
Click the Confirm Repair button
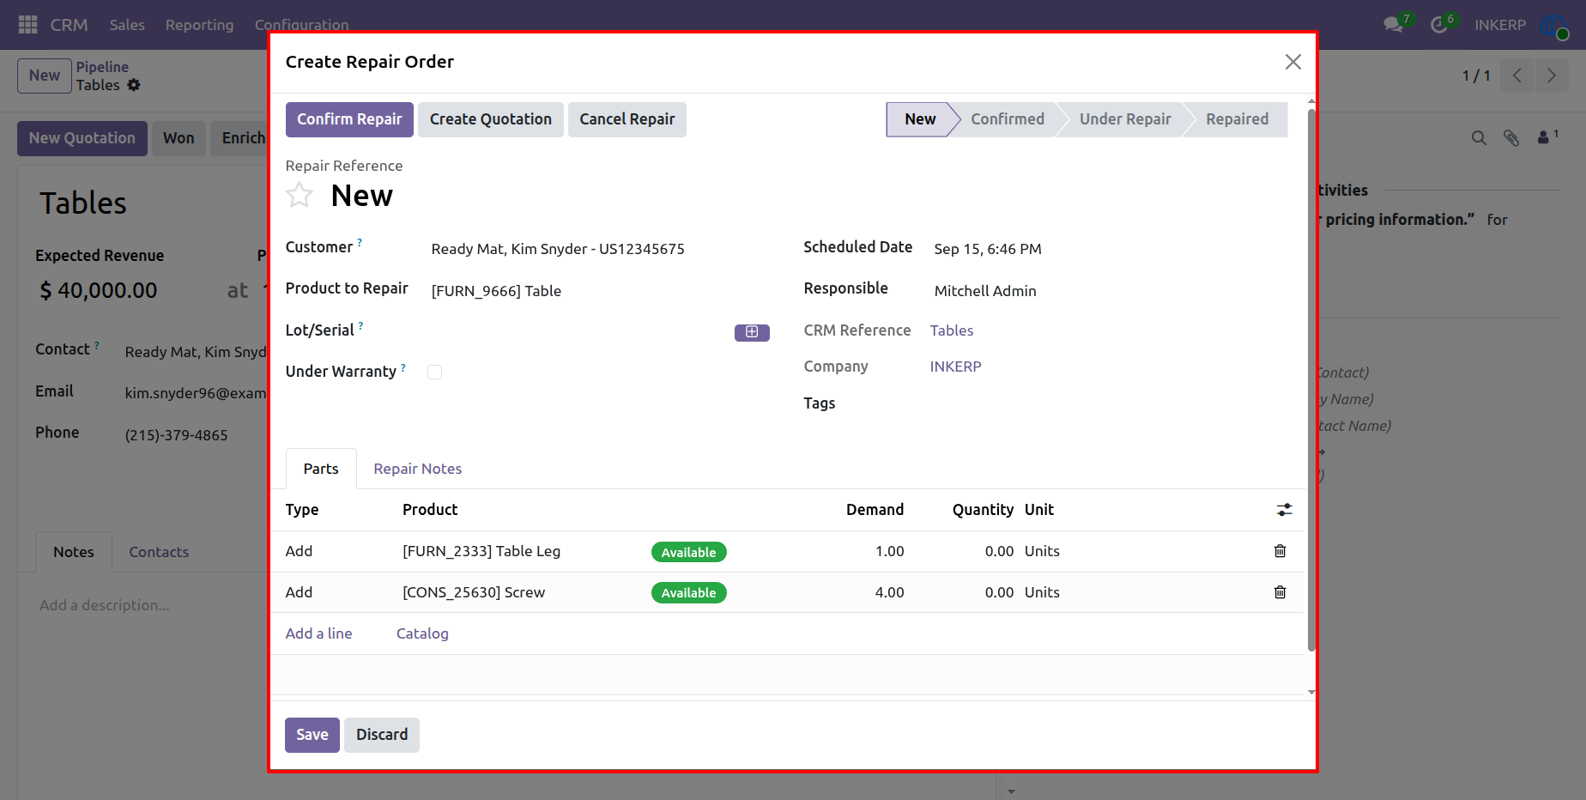click(x=349, y=119)
